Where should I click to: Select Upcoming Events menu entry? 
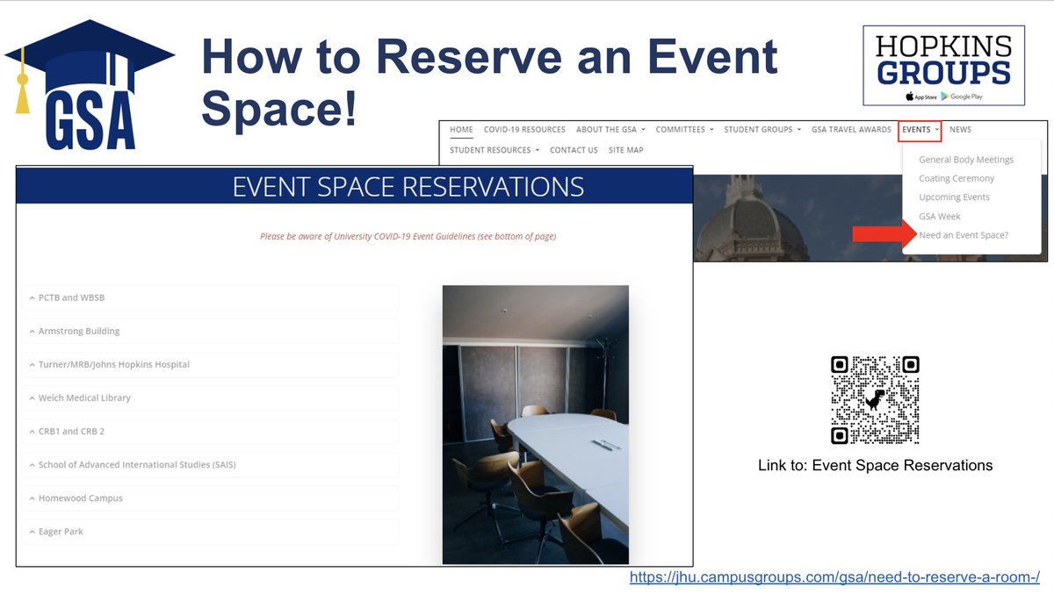954,197
